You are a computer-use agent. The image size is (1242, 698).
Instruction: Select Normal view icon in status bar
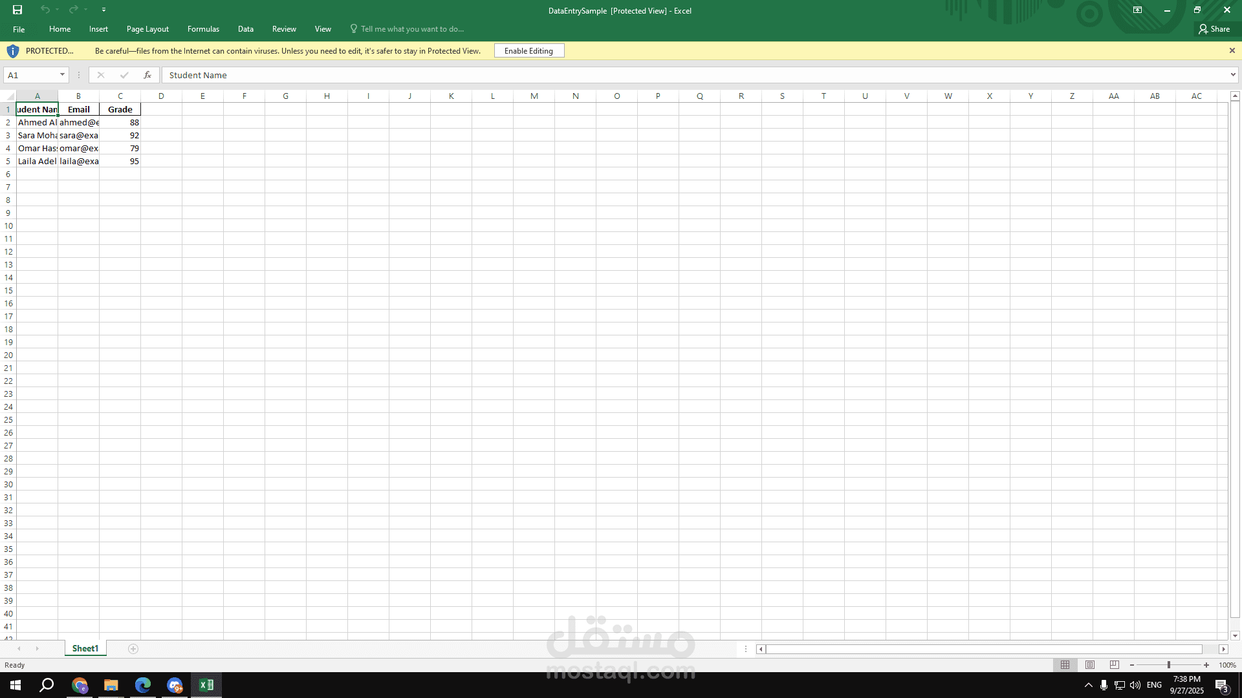coord(1065,665)
